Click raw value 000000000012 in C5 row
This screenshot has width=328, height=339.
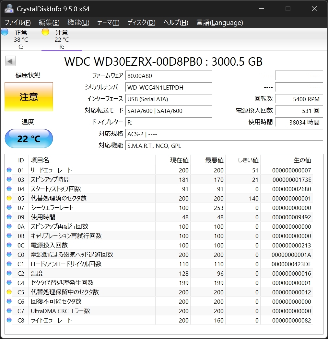(292, 292)
